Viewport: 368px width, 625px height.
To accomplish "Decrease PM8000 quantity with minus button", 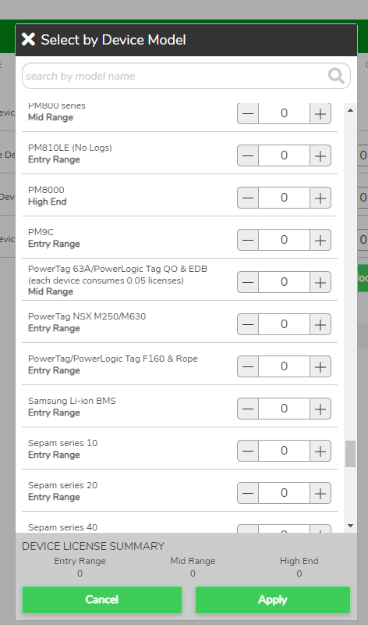I will tap(248, 198).
